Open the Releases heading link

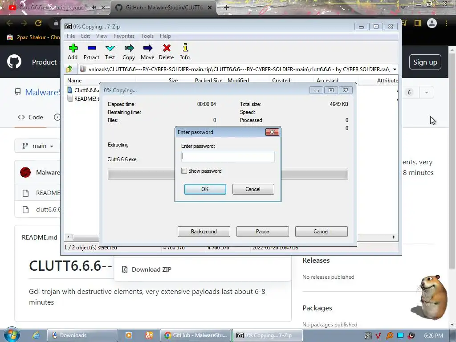point(316,260)
